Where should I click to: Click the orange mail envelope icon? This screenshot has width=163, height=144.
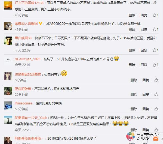click(156, 139)
